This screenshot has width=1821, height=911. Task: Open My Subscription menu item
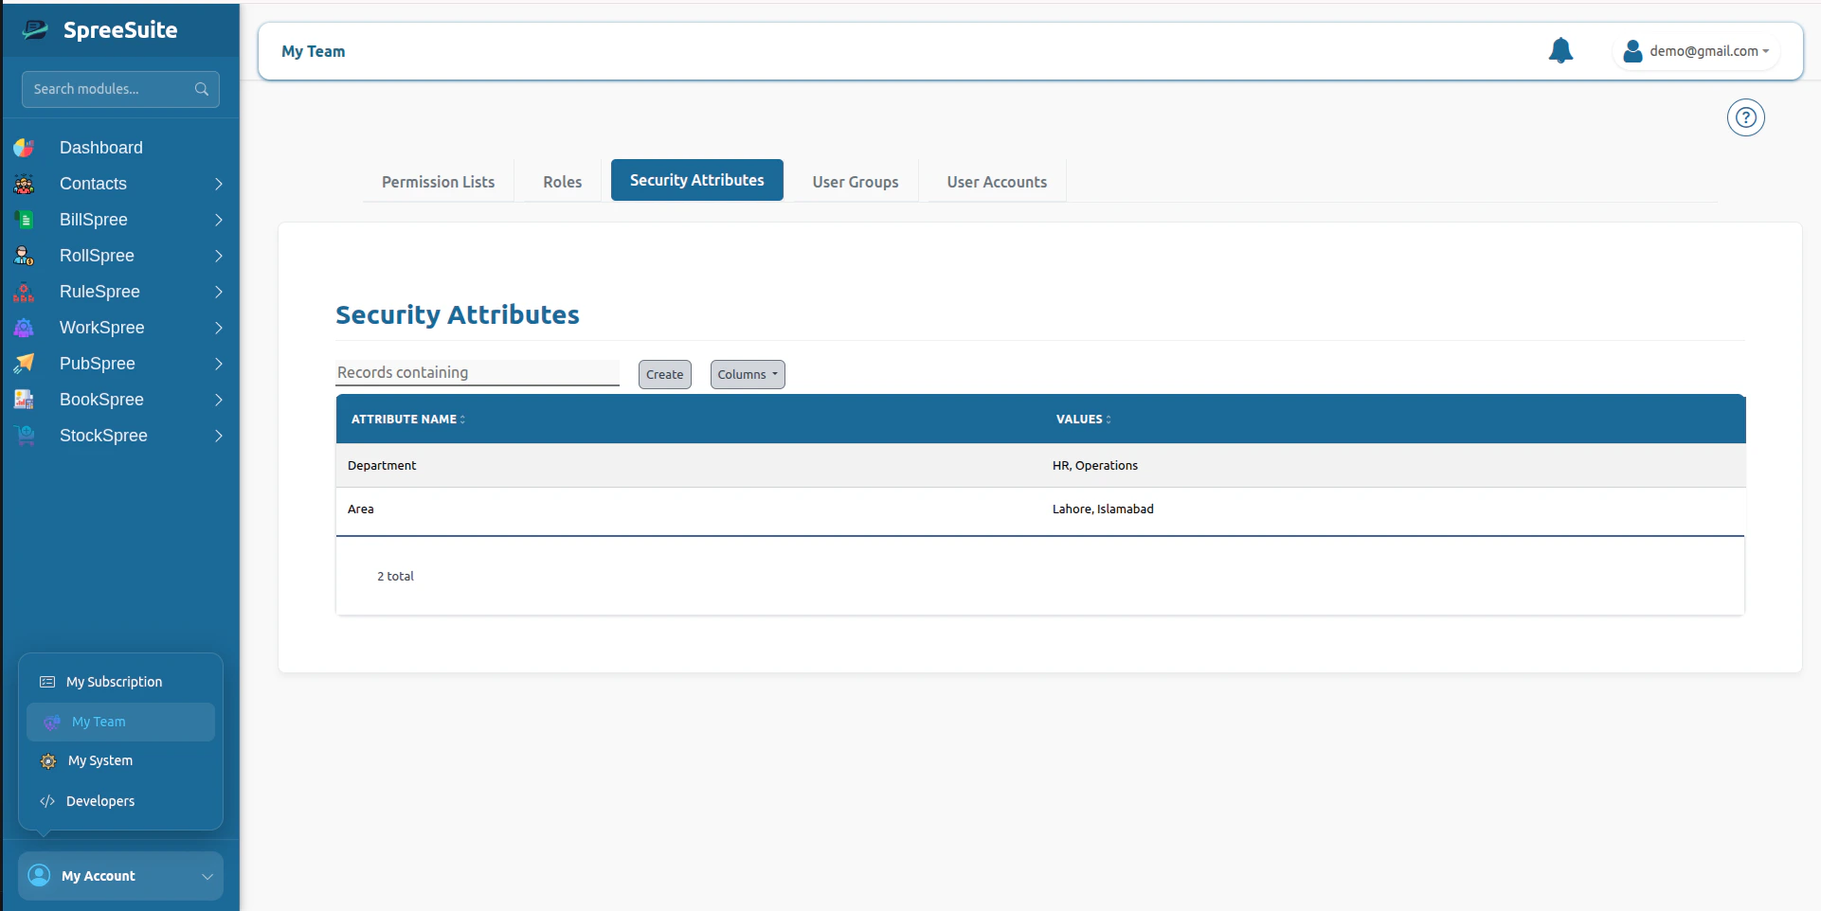click(x=120, y=682)
